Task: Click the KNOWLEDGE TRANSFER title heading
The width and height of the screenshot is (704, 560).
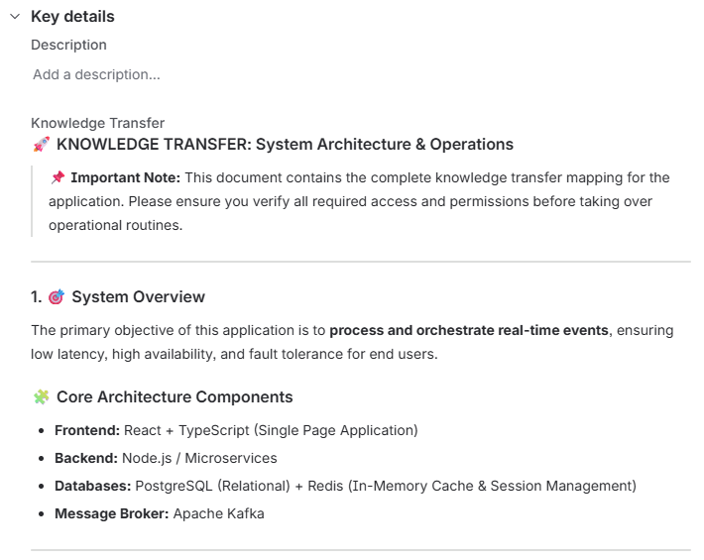Action: point(285,145)
